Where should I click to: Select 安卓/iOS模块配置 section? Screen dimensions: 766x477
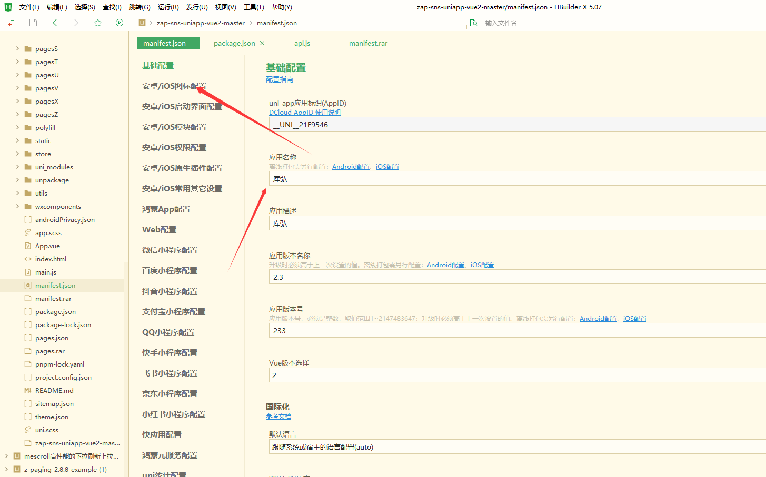174,127
